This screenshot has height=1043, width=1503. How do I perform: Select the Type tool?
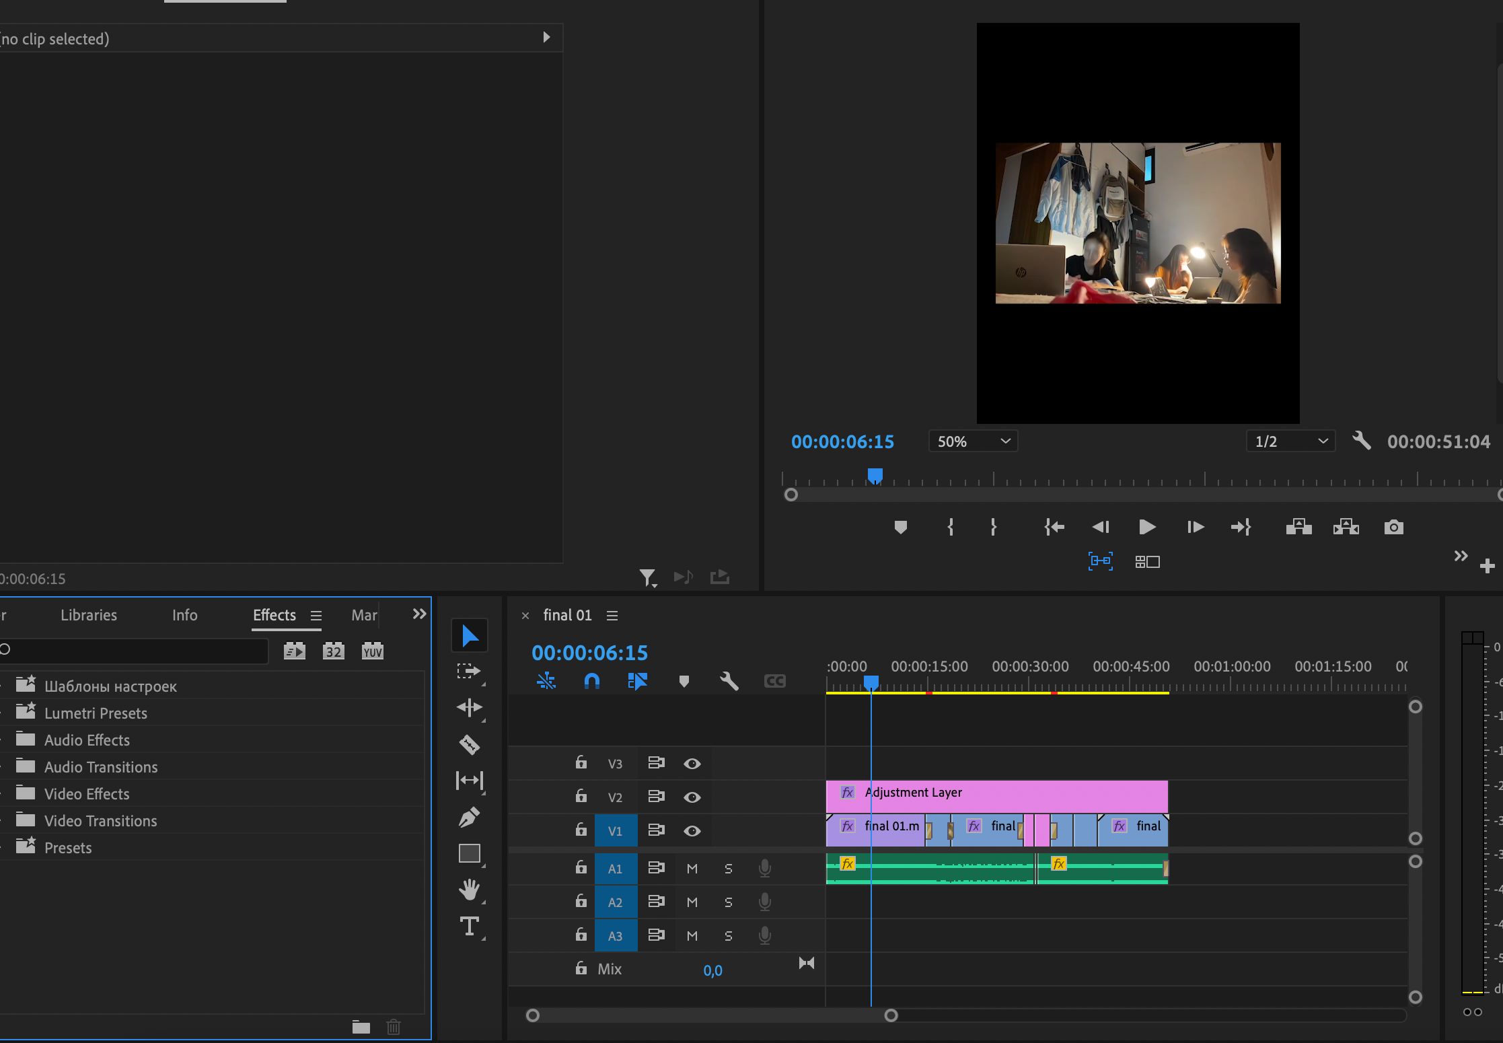pos(469,927)
